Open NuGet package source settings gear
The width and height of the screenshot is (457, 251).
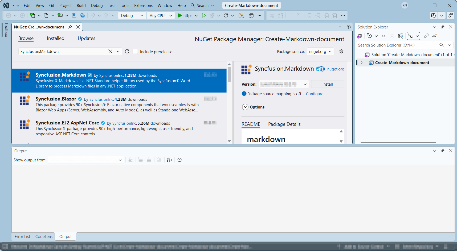pyautogui.click(x=341, y=51)
